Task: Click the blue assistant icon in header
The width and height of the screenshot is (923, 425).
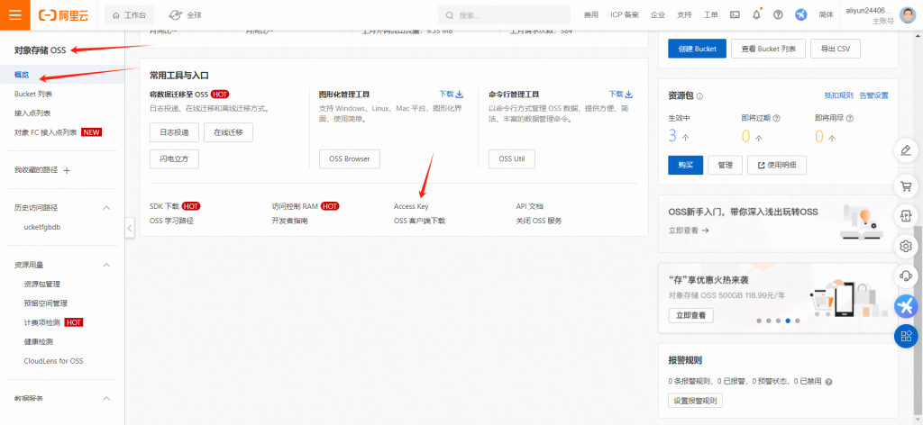Action: click(801, 15)
